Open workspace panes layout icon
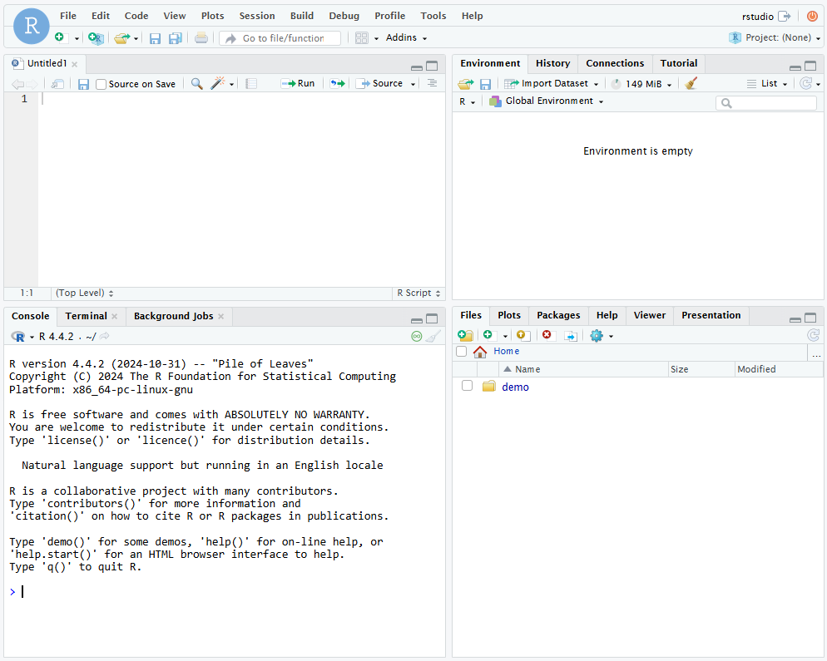 coord(361,38)
